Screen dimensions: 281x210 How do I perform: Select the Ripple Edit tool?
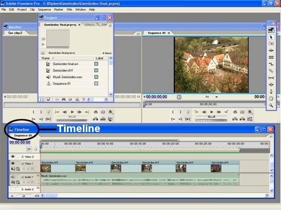(x=271, y=51)
